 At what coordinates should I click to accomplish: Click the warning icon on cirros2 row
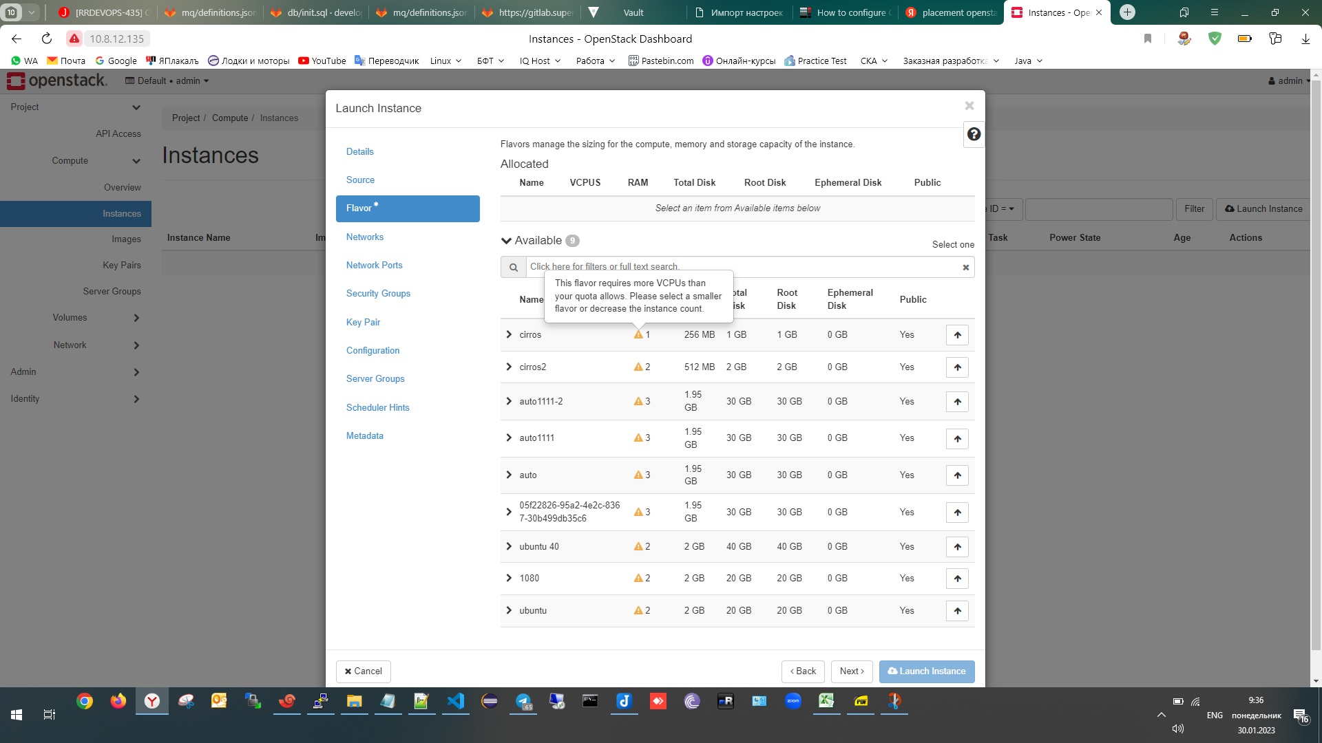[x=638, y=367]
